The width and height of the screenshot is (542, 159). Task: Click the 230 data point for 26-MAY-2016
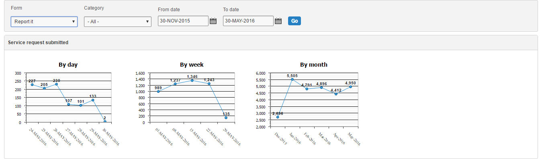click(57, 84)
